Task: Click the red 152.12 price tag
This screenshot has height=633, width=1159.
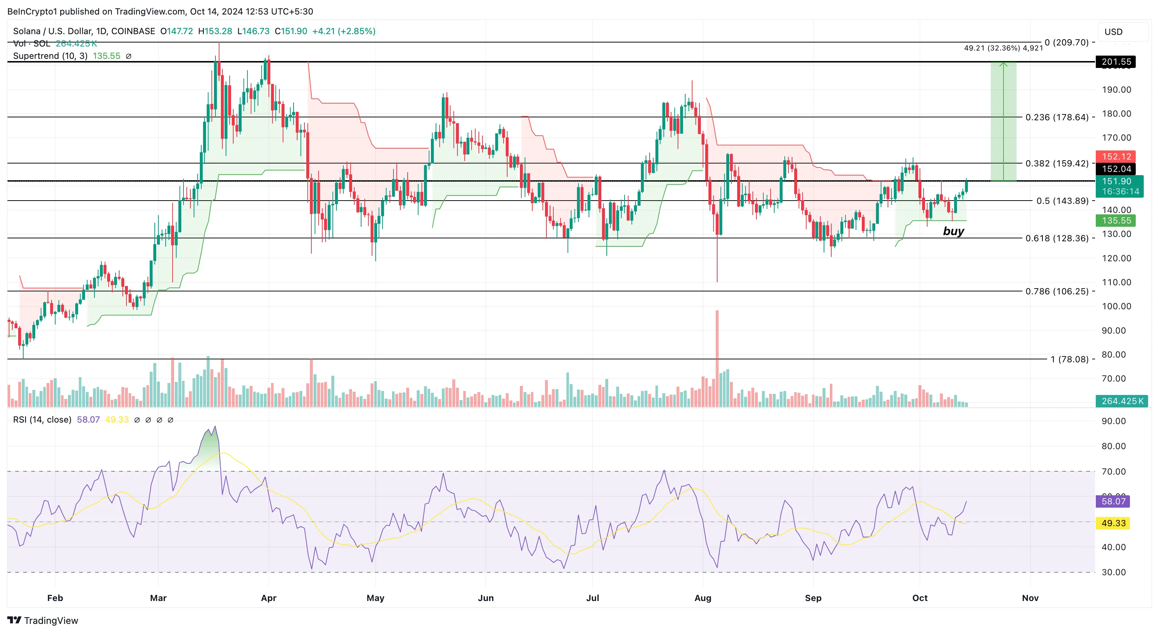Action: pos(1116,157)
